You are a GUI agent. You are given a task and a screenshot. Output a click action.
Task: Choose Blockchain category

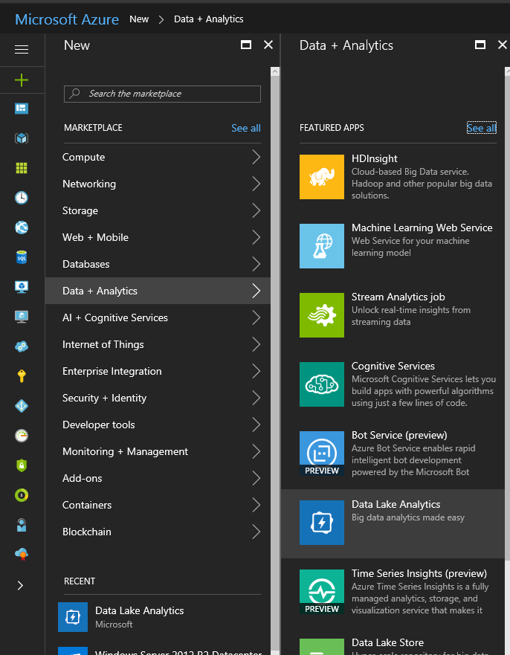click(x=158, y=532)
